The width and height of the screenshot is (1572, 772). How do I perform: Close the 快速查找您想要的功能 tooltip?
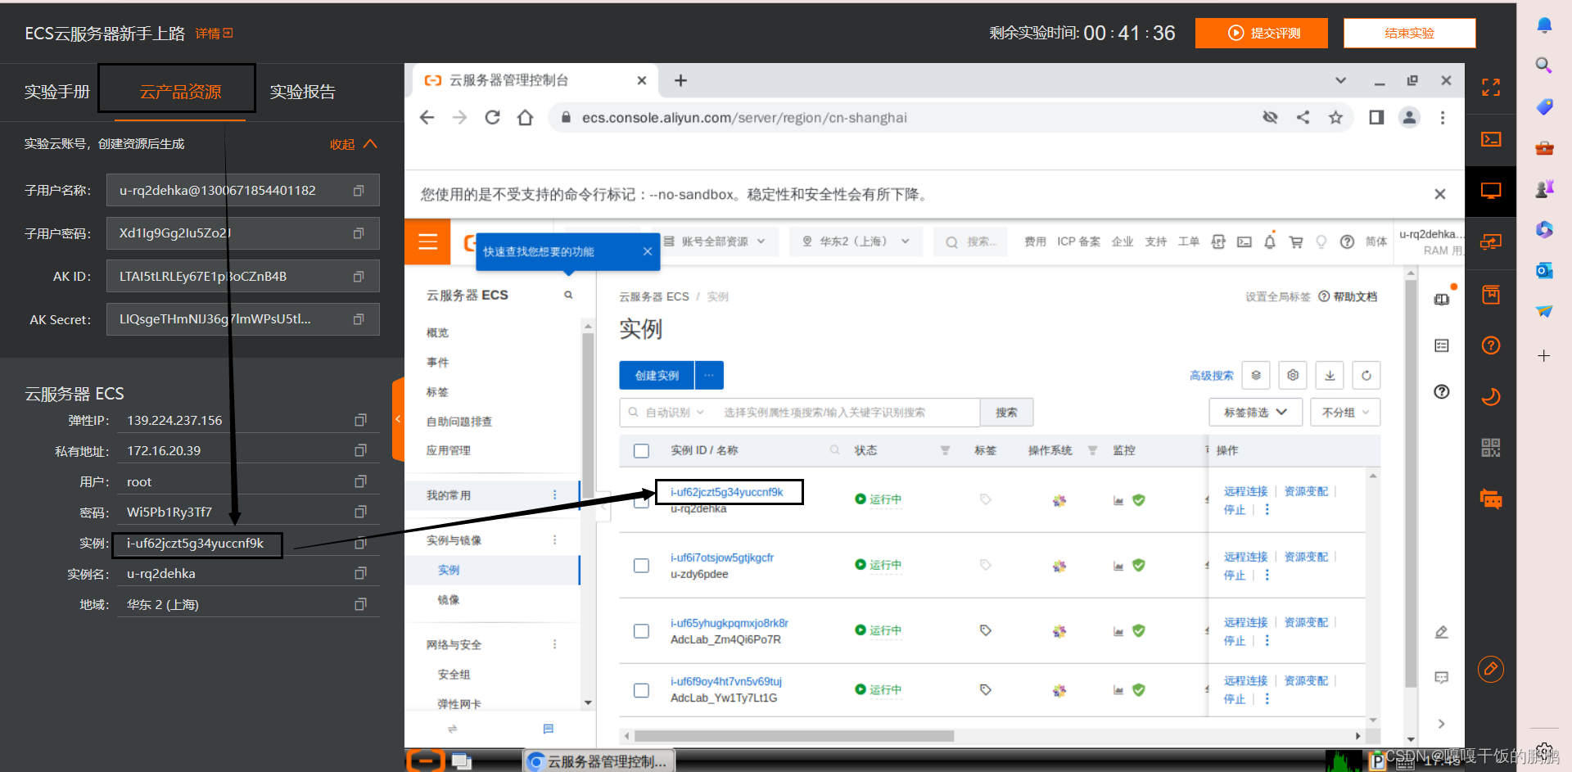(648, 251)
